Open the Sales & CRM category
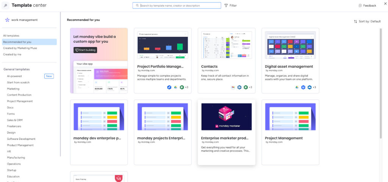The width and height of the screenshot is (388, 182). (15, 120)
